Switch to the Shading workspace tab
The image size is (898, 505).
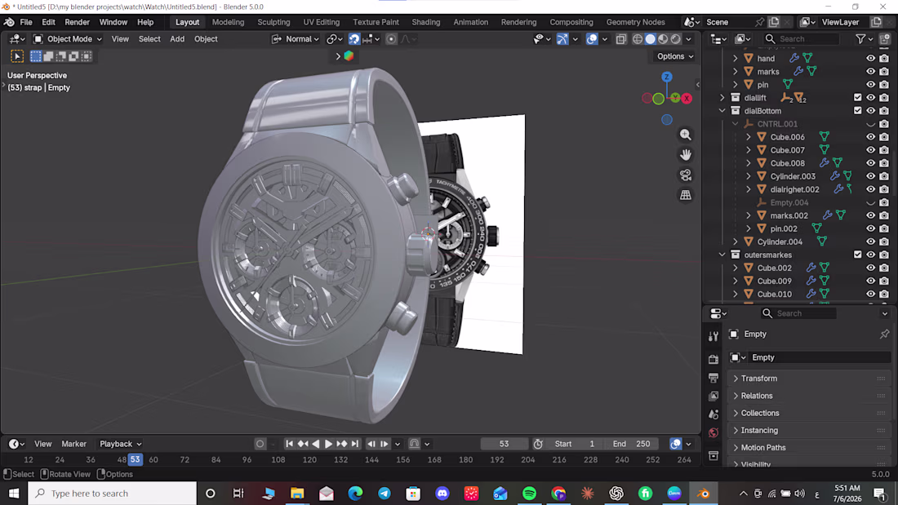(425, 22)
